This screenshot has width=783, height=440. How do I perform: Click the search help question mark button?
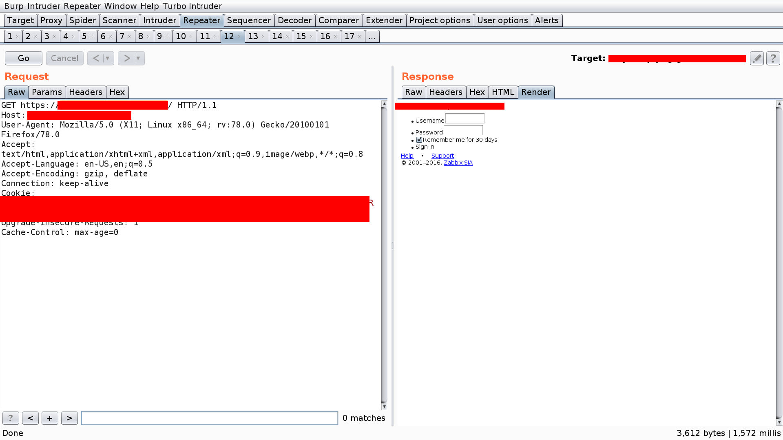point(11,418)
